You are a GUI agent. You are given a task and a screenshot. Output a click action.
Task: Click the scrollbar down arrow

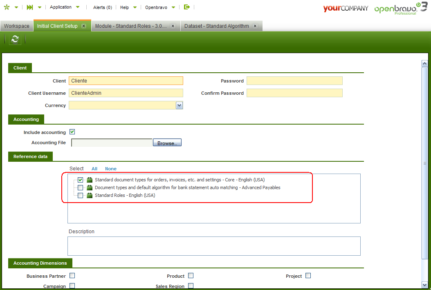[425, 285]
